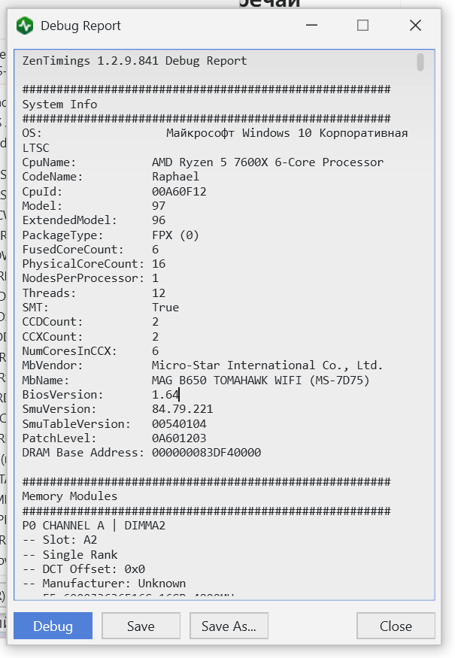
Task: Maximize the Debug Report window
Action: coord(362,26)
